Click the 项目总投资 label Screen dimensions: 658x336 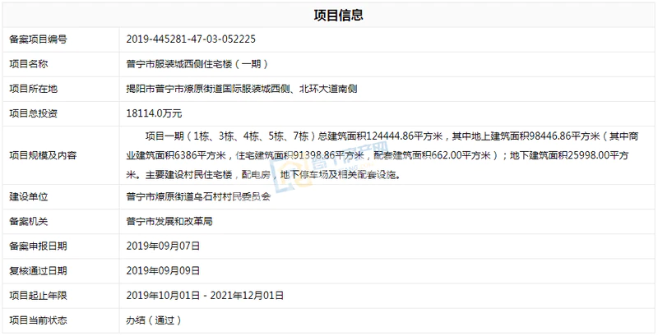coord(38,113)
